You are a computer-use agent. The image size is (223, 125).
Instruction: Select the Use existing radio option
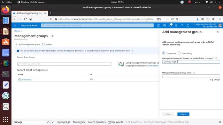click(x=179, y=53)
